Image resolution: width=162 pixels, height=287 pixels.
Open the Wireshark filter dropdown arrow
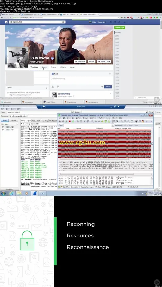[113, 125]
